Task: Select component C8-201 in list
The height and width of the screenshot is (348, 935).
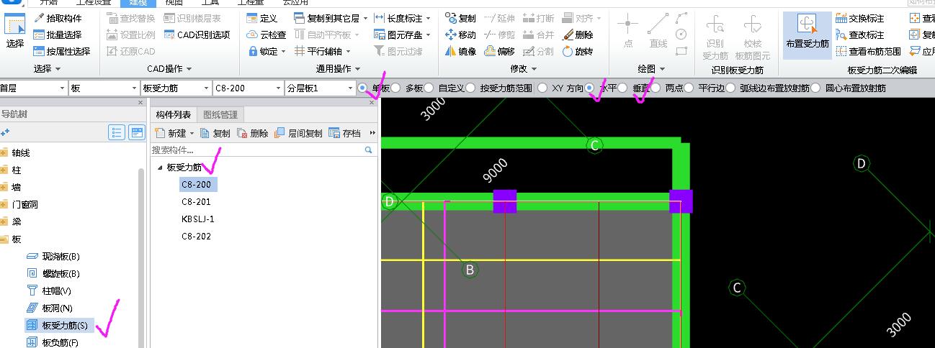Action: tap(196, 202)
